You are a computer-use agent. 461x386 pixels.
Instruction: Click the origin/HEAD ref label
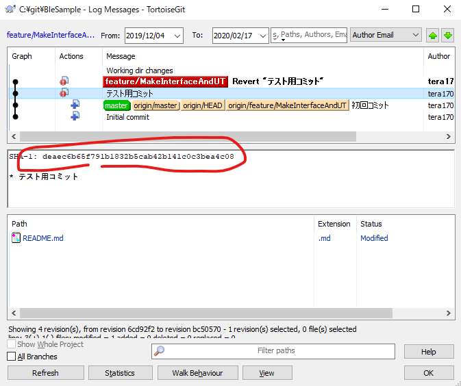tap(203, 105)
